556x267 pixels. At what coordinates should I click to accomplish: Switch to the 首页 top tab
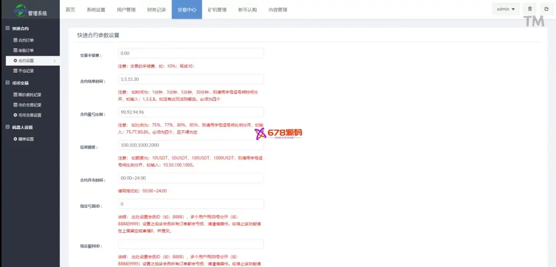70,10
